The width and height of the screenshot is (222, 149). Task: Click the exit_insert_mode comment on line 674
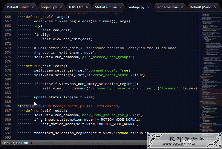pyautogui.click(x=65, y=52)
